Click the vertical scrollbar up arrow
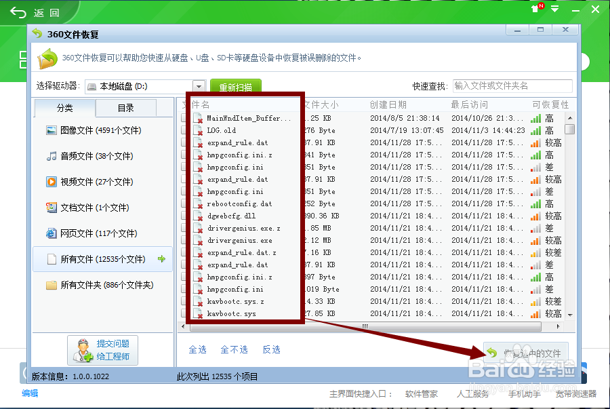Screen dimensions: 610x409 point(570,117)
